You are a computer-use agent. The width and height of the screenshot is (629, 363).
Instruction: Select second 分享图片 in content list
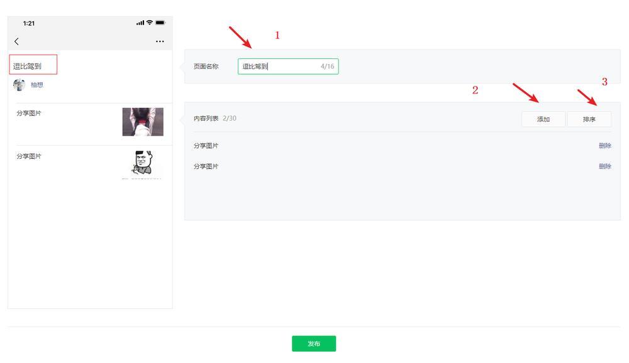(206, 166)
